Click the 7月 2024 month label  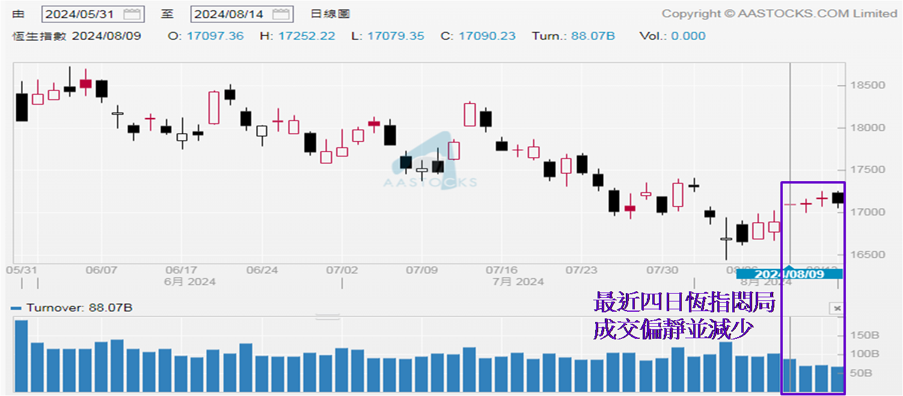pyautogui.click(x=518, y=281)
